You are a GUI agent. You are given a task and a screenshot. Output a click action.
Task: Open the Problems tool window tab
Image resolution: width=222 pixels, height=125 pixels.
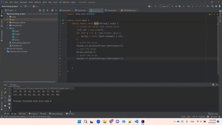coord(33,114)
